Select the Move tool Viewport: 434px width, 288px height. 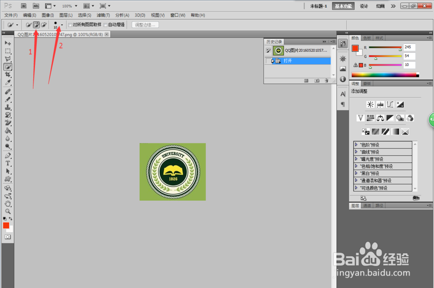8,43
